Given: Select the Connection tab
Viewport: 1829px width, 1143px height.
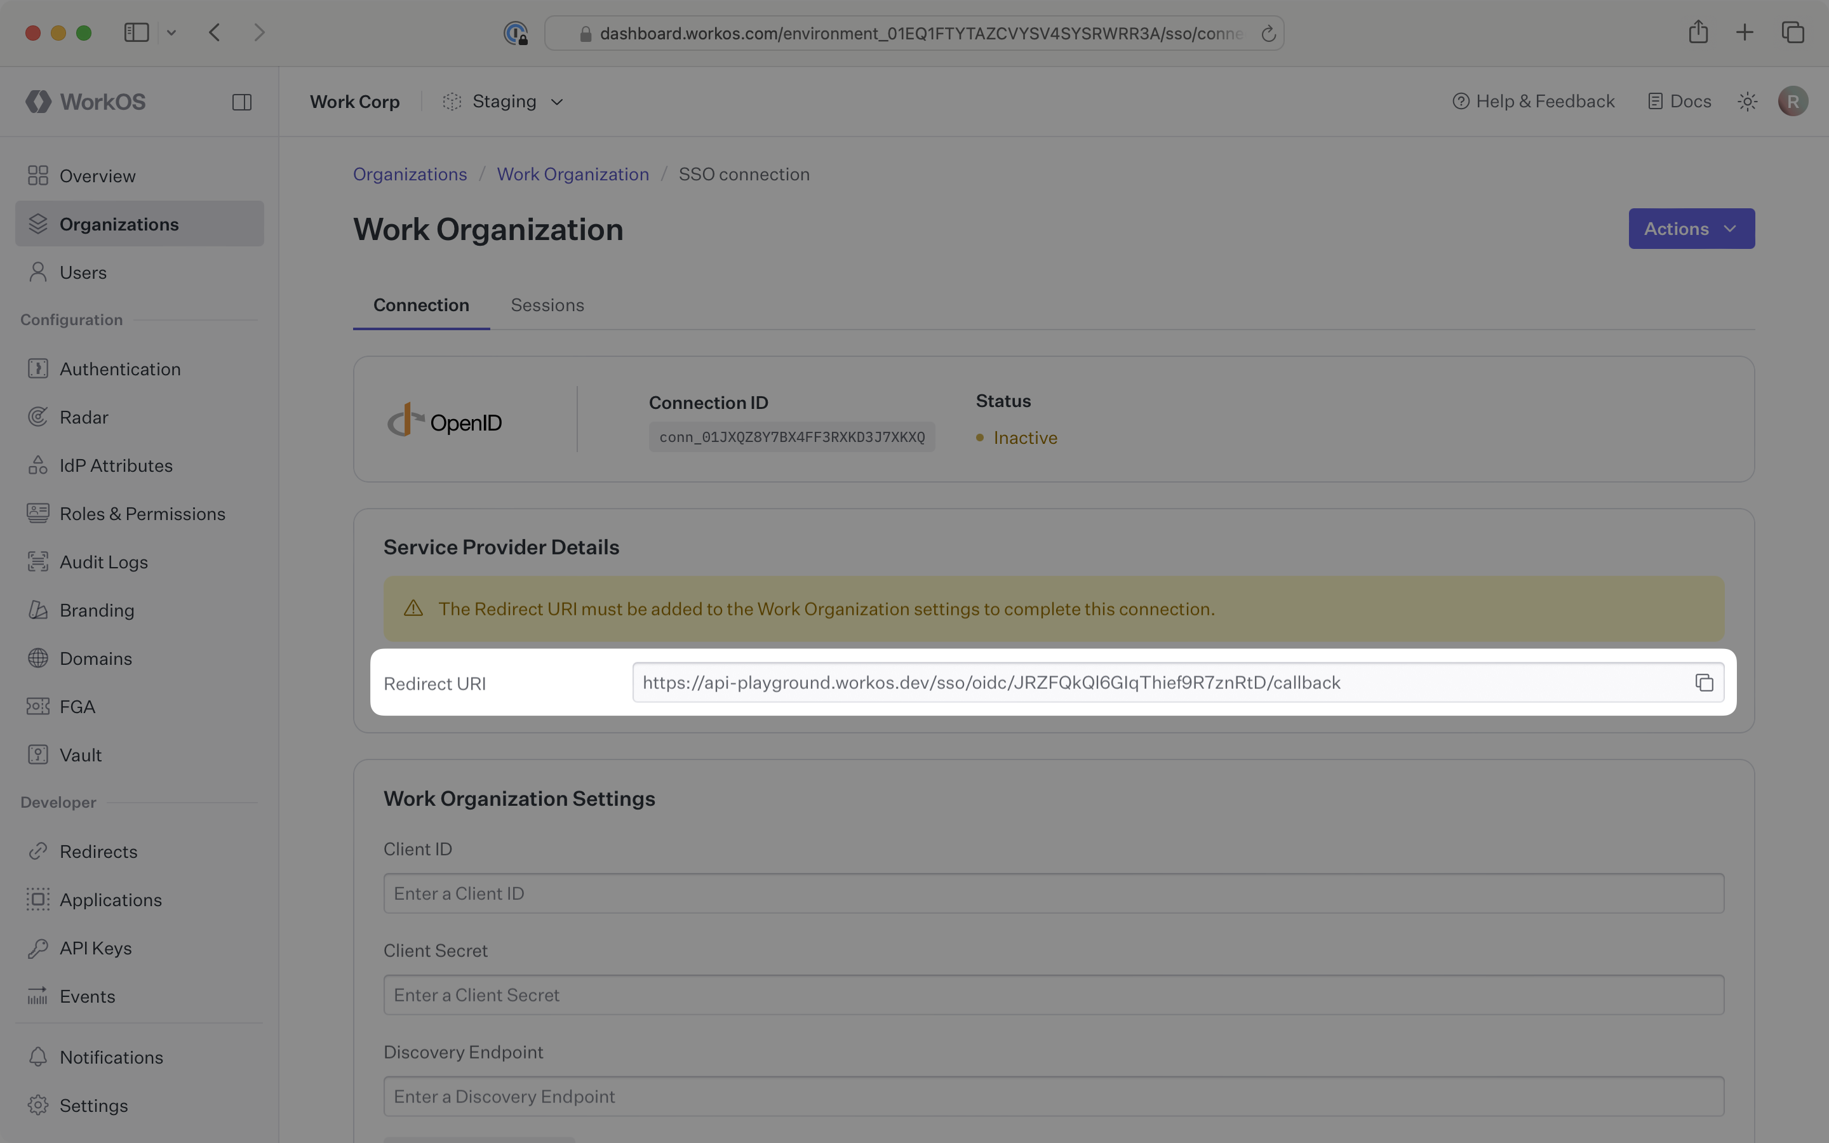Looking at the screenshot, I should tap(420, 305).
